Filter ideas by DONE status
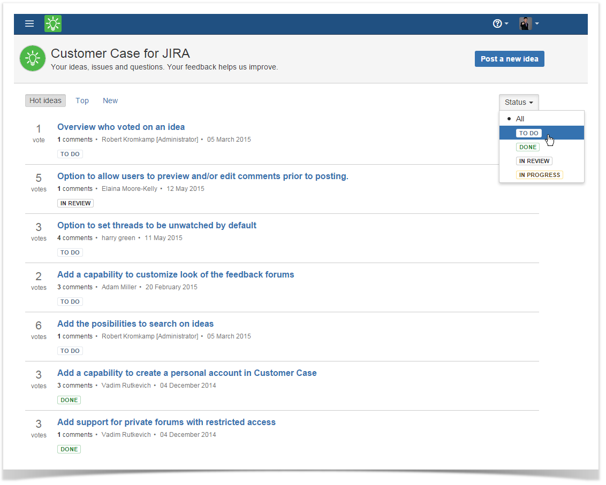The width and height of the screenshot is (606, 485). pyautogui.click(x=541, y=147)
